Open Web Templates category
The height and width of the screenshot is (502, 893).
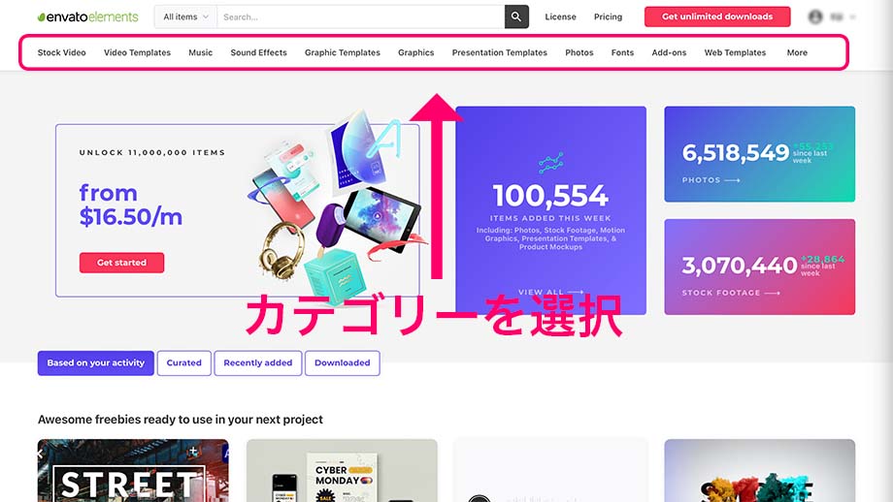(x=735, y=52)
